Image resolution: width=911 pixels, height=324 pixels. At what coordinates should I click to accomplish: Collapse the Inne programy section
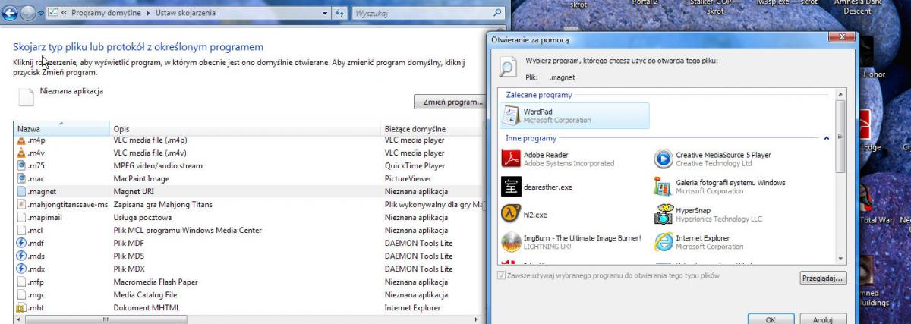click(x=826, y=138)
